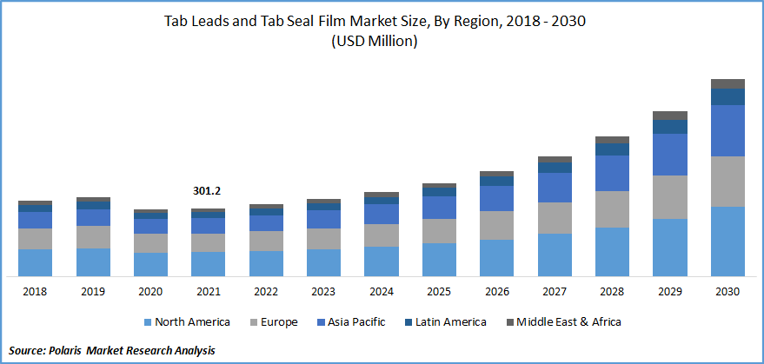This screenshot has width=764, height=364.
Task: Click the 2018 axis label
Action: pyautogui.click(x=35, y=292)
